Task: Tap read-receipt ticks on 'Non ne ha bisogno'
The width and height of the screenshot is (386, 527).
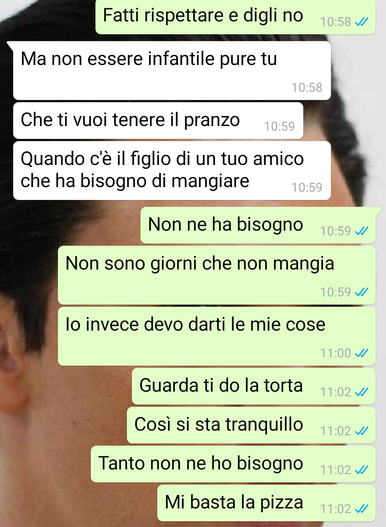Action: 361,231
